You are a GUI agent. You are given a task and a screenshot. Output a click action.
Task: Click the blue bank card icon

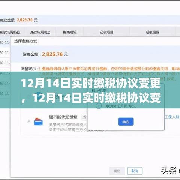pyautogui.click(x=38, y=121)
